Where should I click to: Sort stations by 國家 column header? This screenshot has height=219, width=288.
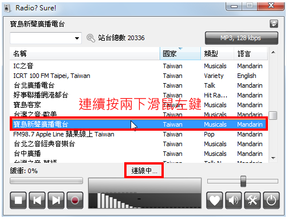click(x=180, y=54)
